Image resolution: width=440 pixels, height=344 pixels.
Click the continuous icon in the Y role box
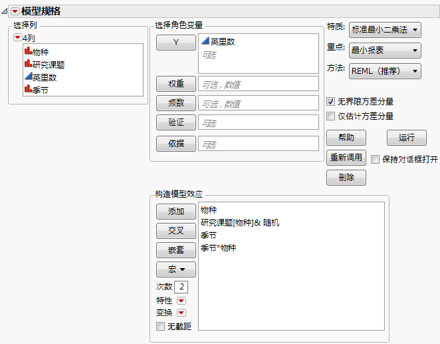205,41
